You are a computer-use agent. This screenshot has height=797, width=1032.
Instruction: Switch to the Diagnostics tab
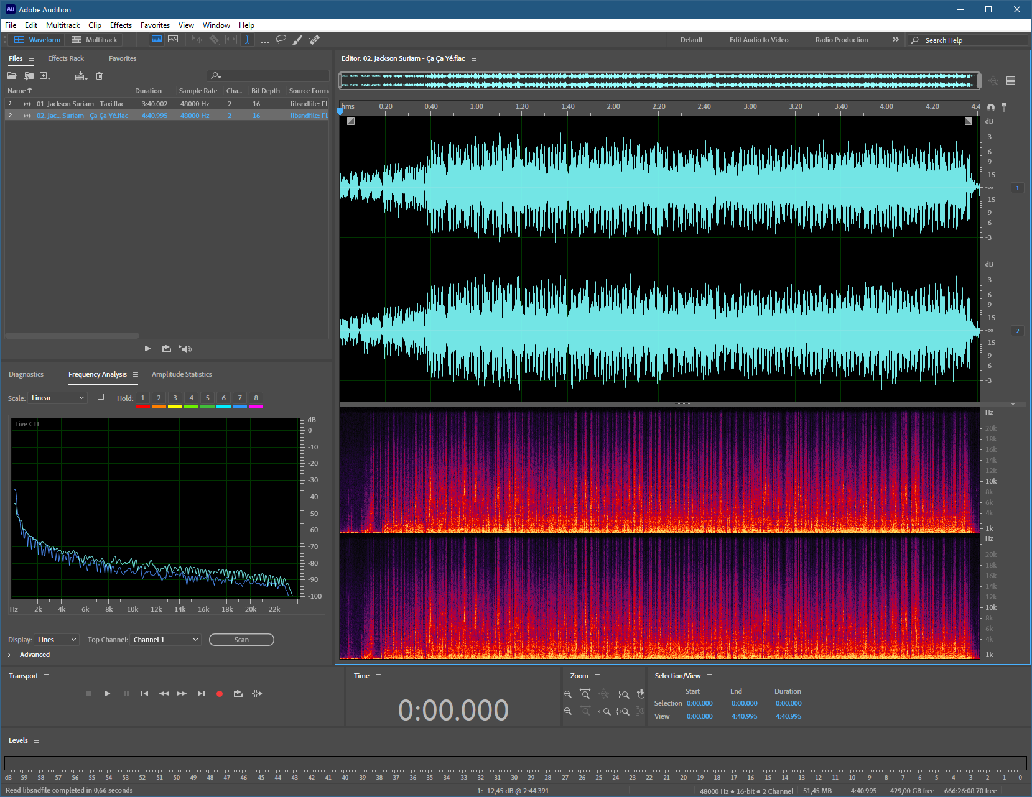coord(26,374)
